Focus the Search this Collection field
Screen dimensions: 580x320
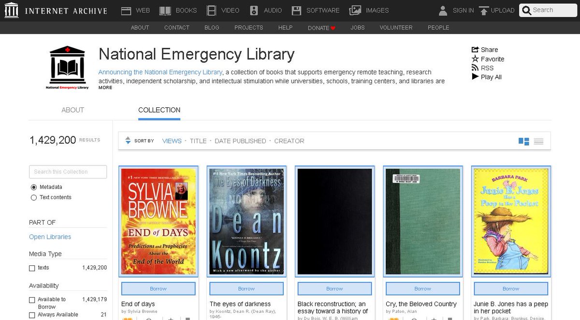click(68, 172)
